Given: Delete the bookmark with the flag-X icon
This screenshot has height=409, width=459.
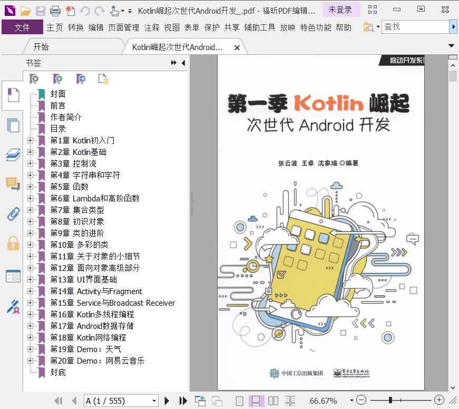Looking at the screenshot, I should tap(34, 79).
